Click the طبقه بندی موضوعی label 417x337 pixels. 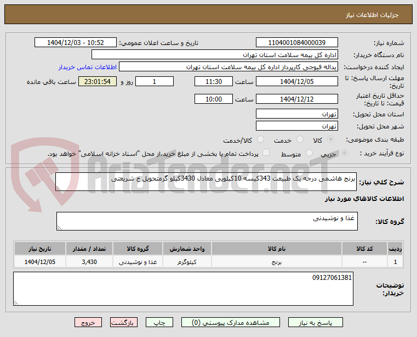click(375, 139)
